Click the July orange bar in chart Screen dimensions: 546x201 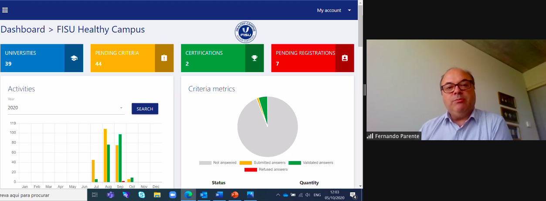(93, 171)
